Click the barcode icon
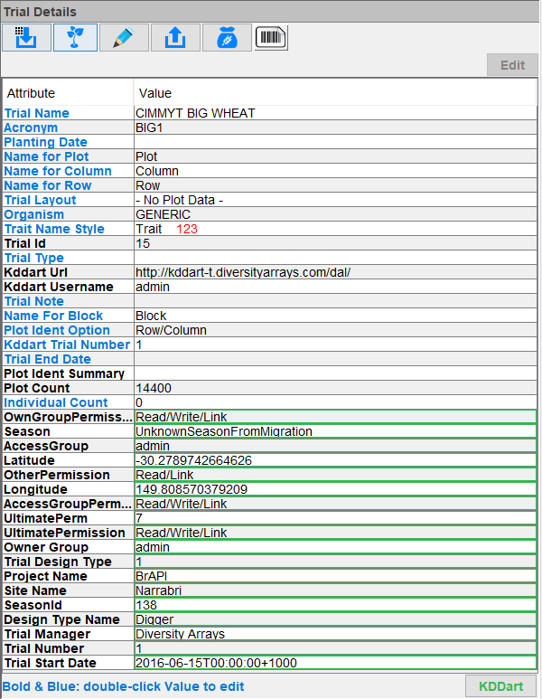This screenshot has width=542, height=699. click(x=271, y=38)
